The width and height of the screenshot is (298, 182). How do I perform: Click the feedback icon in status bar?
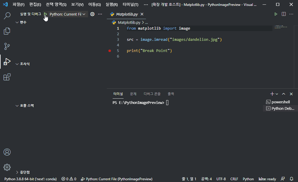click(x=283, y=179)
